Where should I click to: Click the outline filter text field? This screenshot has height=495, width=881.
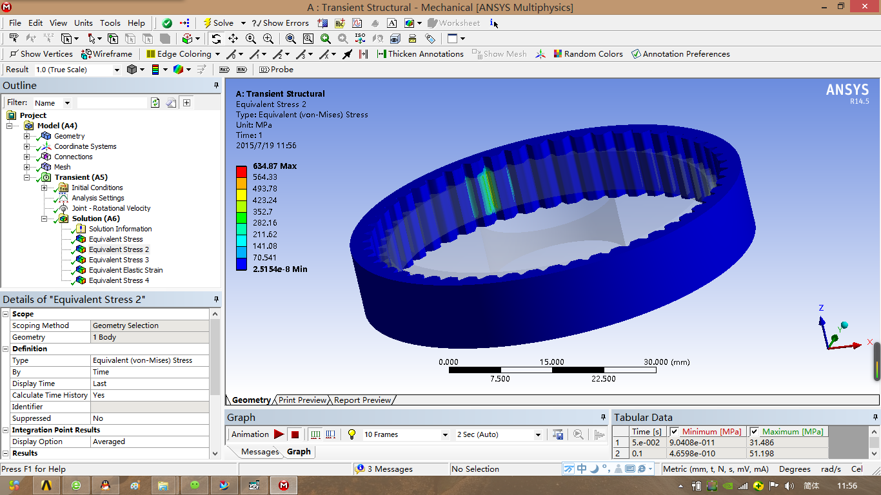[x=112, y=102]
